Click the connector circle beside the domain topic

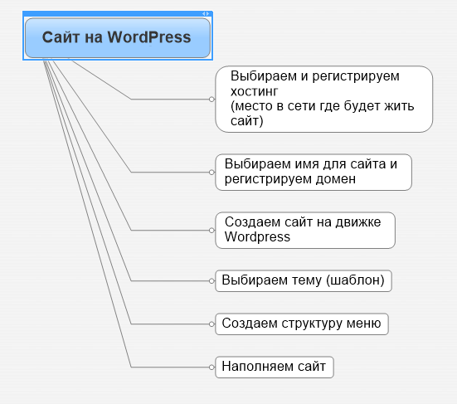coord(211,173)
